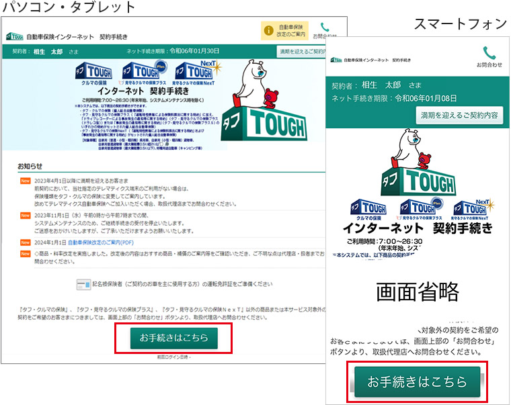Click New badge beside 2024年1月1日 notice
The image size is (511, 405).
click(26, 242)
